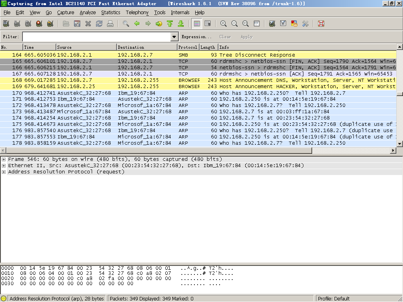Open the Analyze menu
The height and width of the screenshot is (302, 403).
pos(88,12)
